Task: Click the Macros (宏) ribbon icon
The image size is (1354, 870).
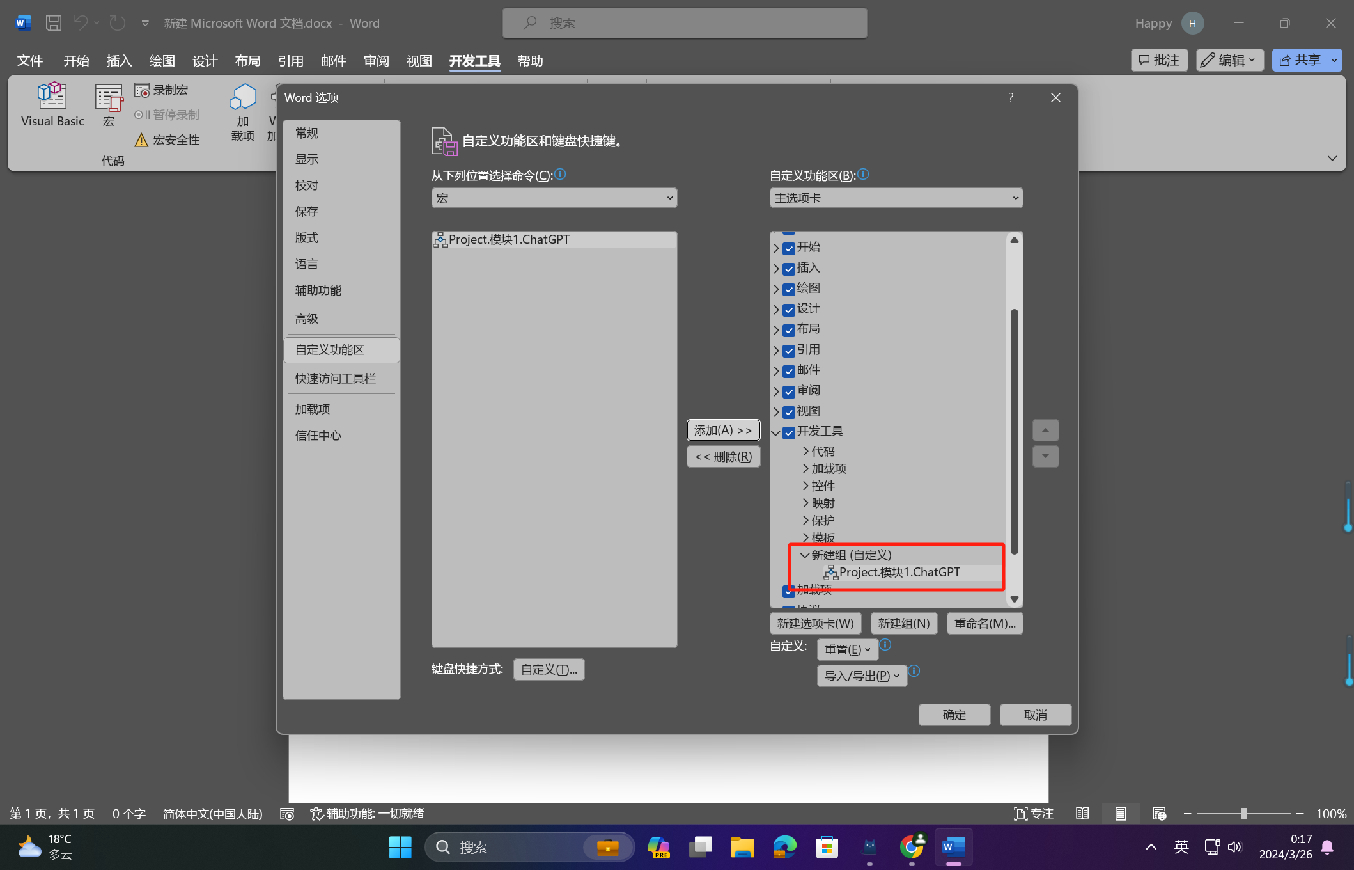Action: pyautogui.click(x=108, y=98)
